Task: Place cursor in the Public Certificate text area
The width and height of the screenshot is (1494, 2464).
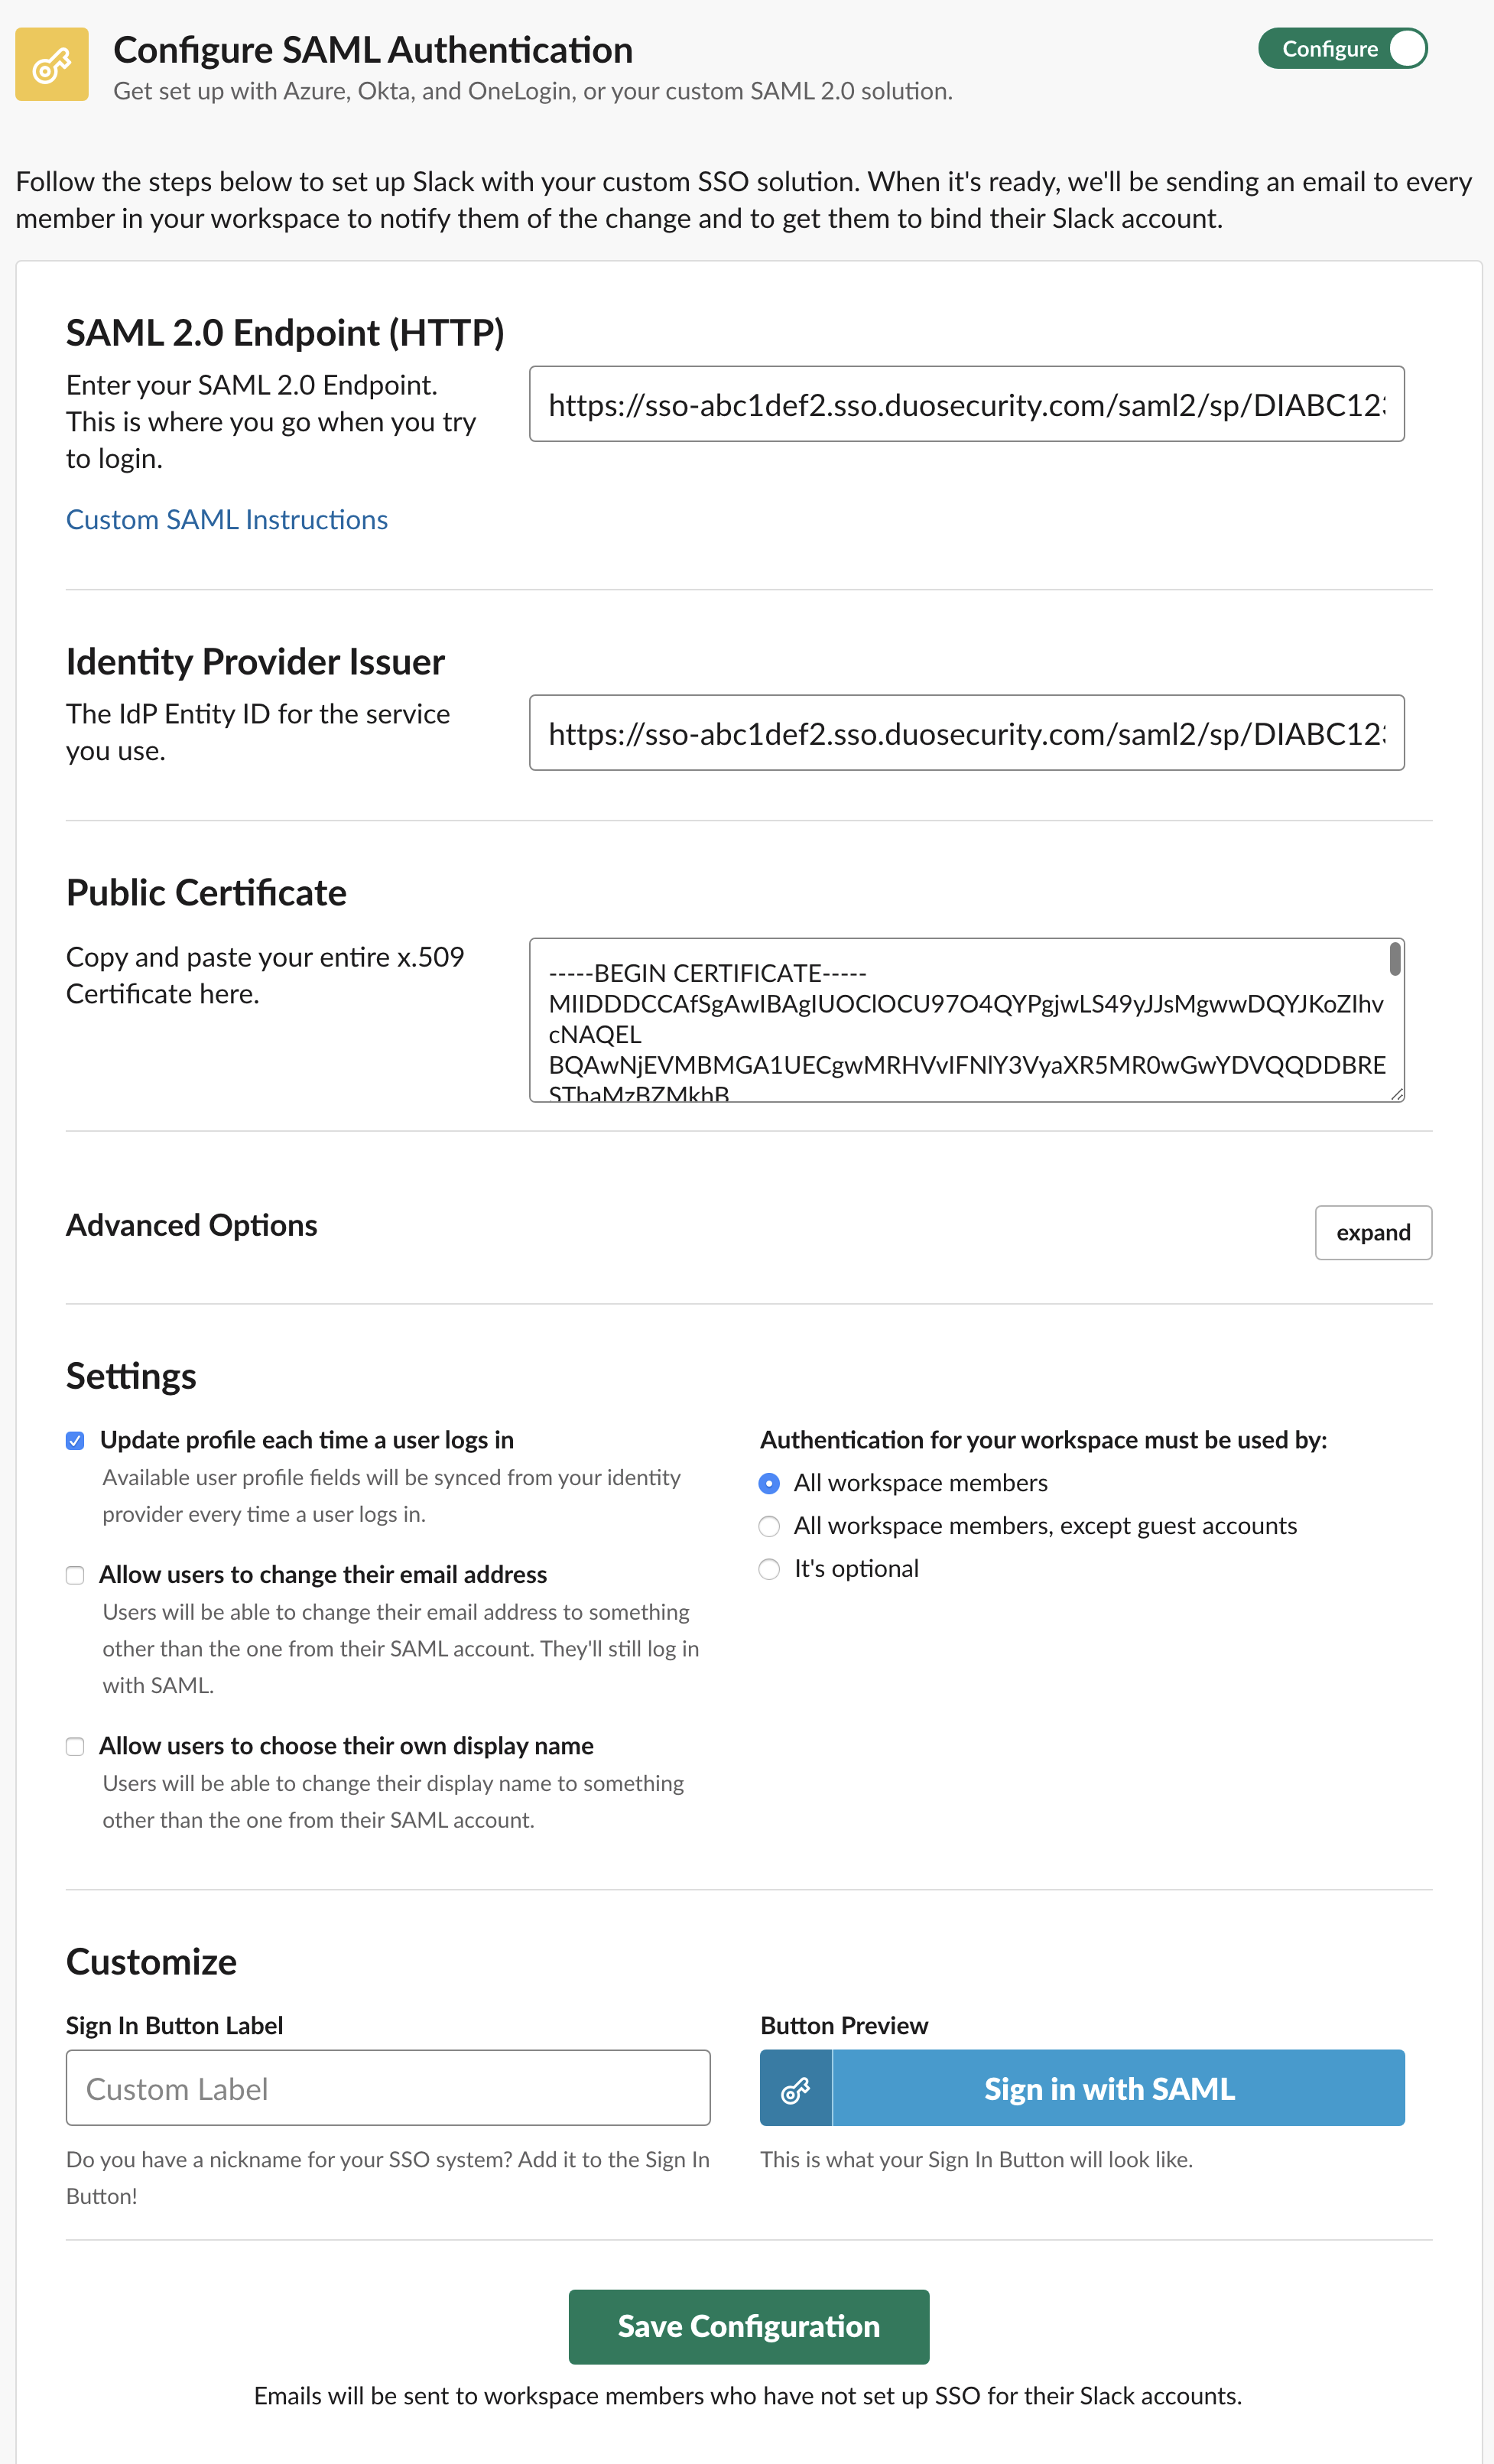Action: click(x=950, y=1020)
